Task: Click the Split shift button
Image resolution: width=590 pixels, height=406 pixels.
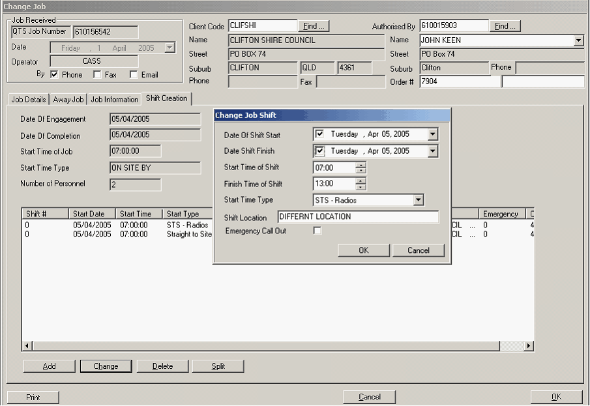Action: pyautogui.click(x=218, y=366)
